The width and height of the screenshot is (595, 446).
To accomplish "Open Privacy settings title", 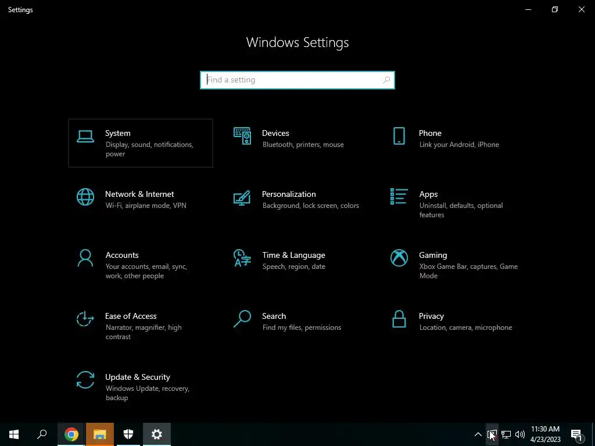I will 431,316.
